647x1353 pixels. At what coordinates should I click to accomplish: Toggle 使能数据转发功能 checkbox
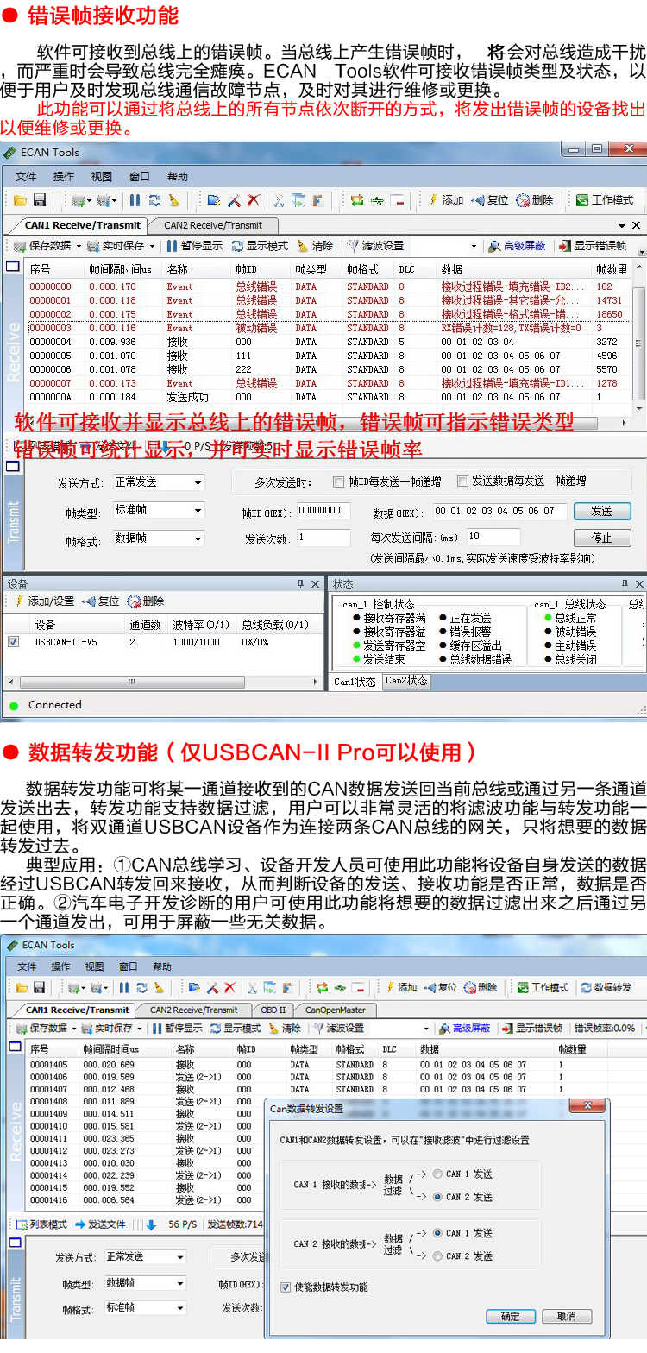coord(286,1287)
